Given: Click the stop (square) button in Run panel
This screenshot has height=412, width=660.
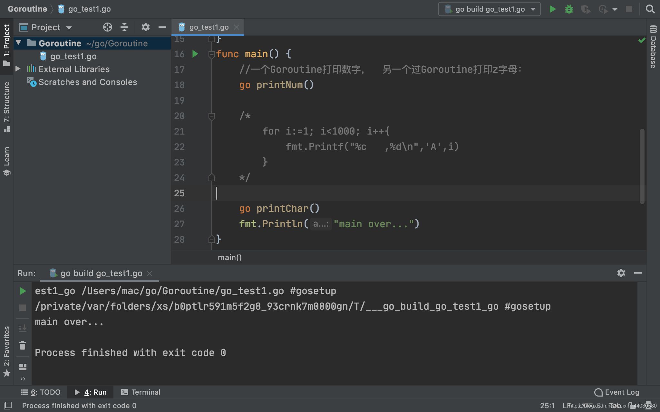Looking at the screenshot, I should pos(22,307).
